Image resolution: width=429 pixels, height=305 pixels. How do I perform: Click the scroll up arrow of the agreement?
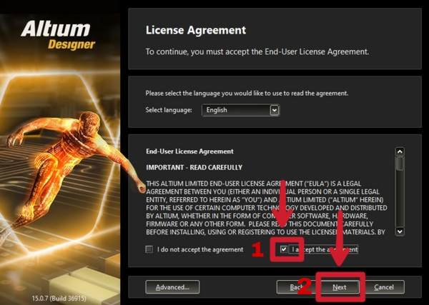[400, 151]
